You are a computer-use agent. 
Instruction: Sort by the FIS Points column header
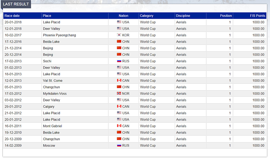[257, 16]
